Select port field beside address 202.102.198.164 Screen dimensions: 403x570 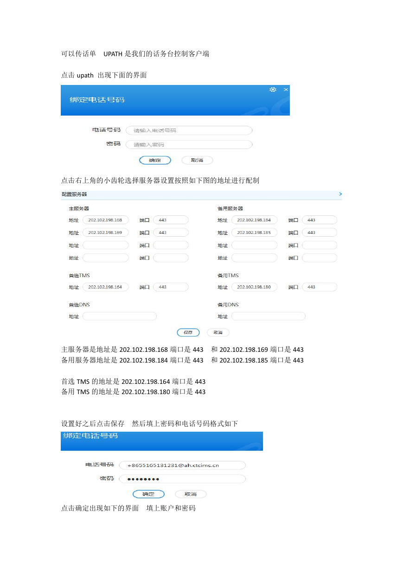pyautogui.click(x=171, y=287)
